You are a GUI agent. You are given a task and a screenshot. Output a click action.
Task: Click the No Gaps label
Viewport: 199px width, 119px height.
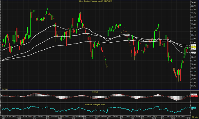pos(4,89)
